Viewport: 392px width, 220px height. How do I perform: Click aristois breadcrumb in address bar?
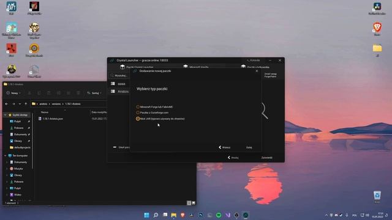[43, 104]
